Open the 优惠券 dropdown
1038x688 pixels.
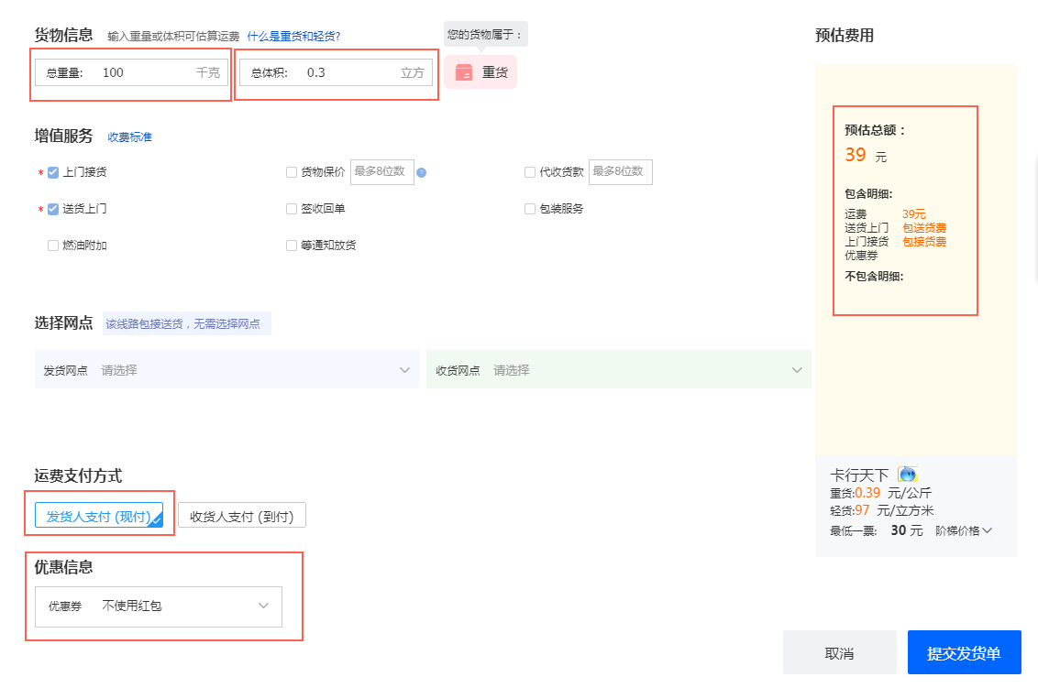coord(159,606)
